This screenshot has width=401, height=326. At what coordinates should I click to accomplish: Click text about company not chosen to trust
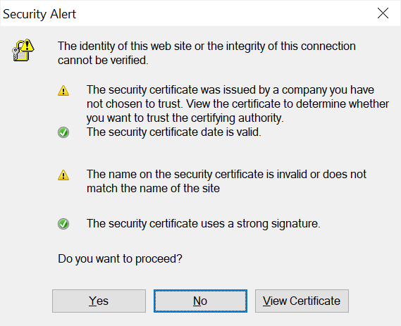point(237,104)
